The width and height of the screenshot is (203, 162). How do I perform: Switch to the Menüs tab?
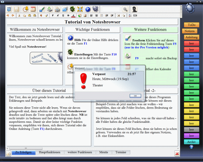point(104,152)
